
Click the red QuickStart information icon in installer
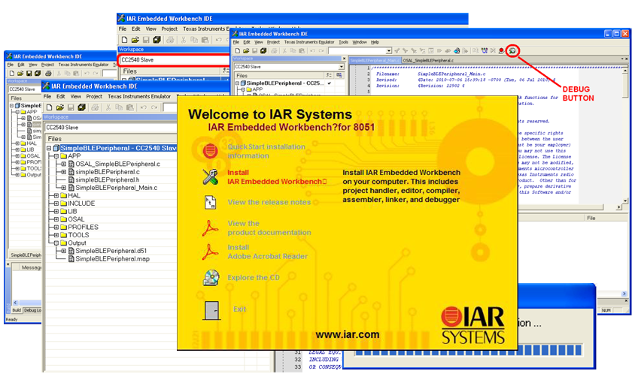(210, 151)
